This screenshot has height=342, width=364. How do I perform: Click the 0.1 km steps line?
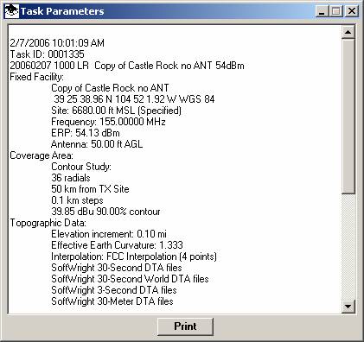[x=77, y=200]
